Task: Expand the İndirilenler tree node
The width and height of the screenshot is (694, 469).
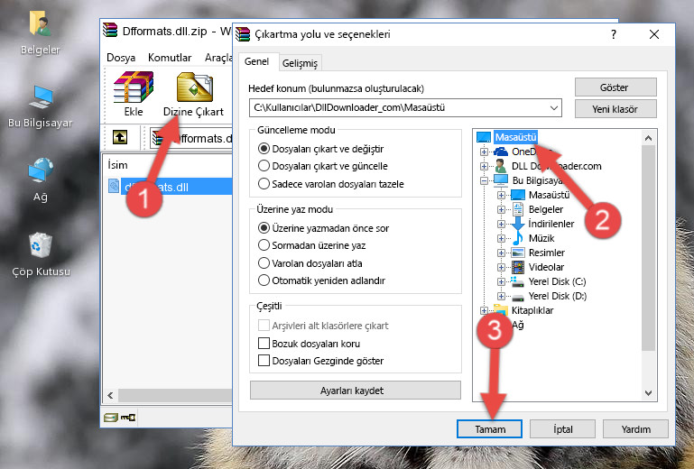Action: (501, 224)
